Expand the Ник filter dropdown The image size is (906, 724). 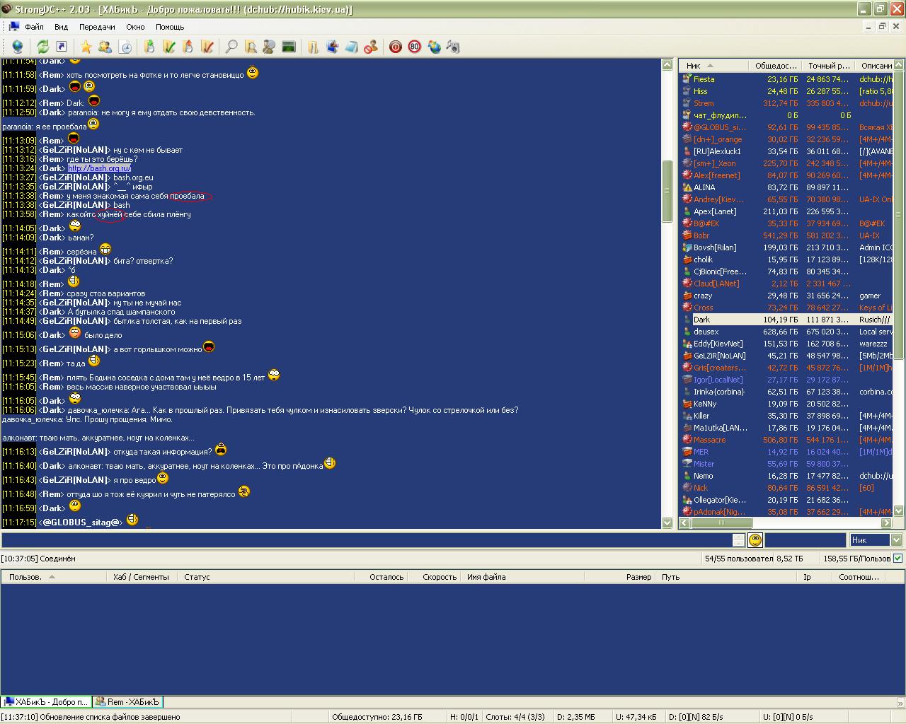896,540
